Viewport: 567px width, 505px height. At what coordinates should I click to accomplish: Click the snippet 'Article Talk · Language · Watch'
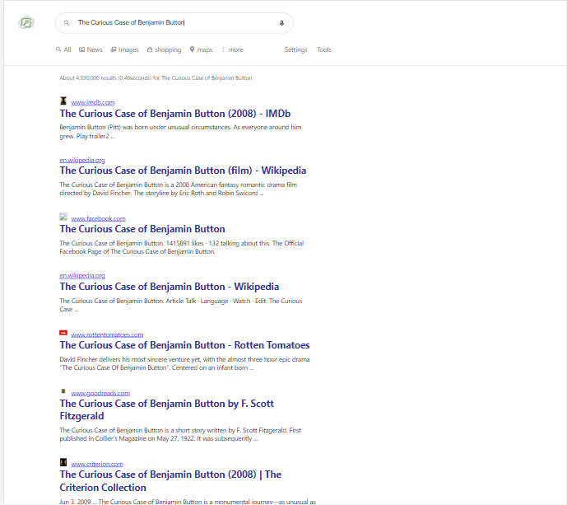180,305
